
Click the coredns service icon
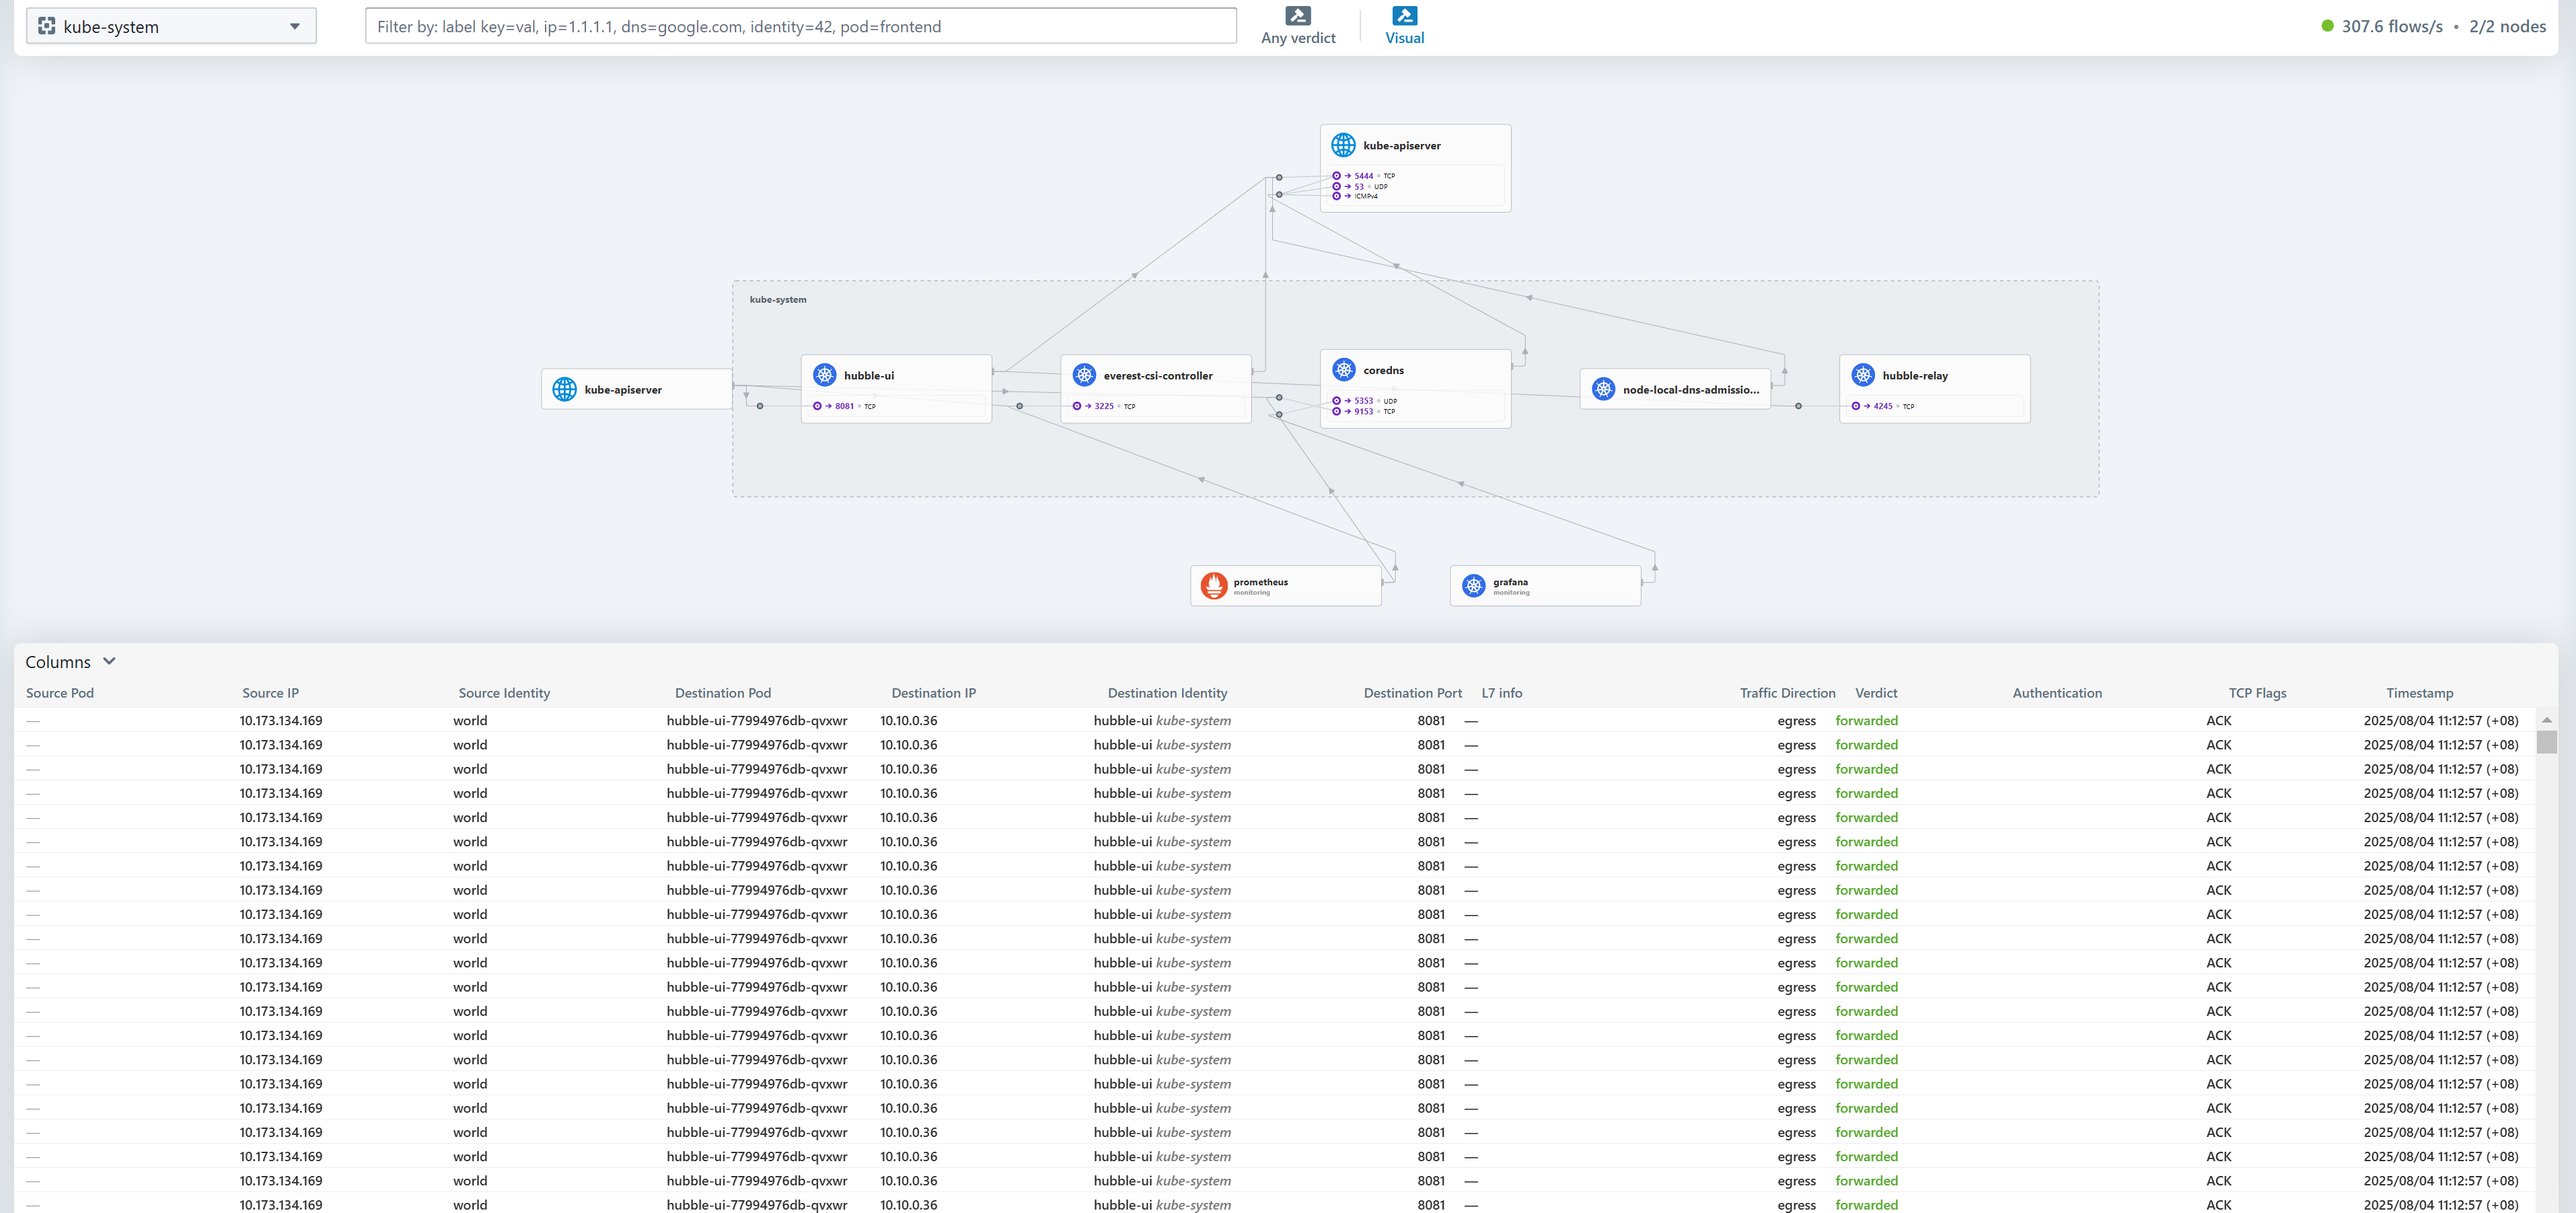click(1343, 369)
